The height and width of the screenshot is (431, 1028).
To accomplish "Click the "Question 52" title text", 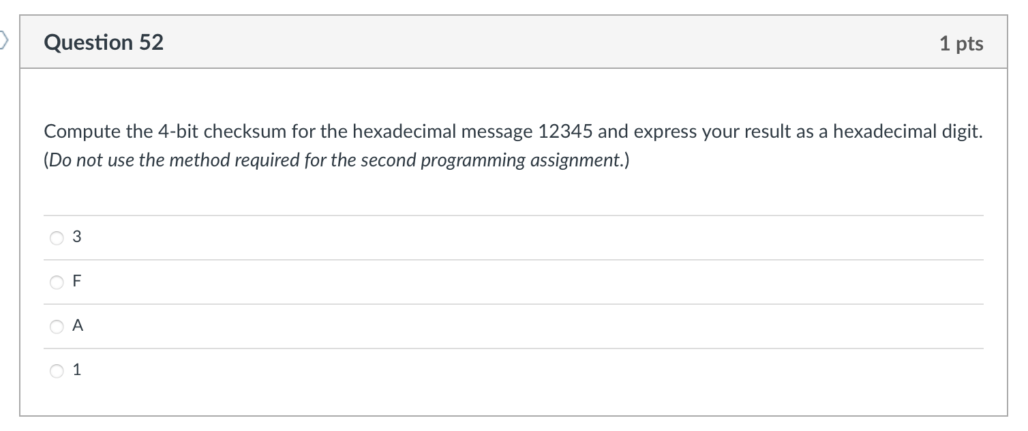I will pos(104,42).
